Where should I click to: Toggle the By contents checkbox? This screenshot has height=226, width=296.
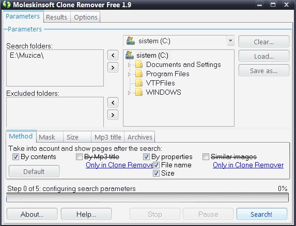(15, 157)
